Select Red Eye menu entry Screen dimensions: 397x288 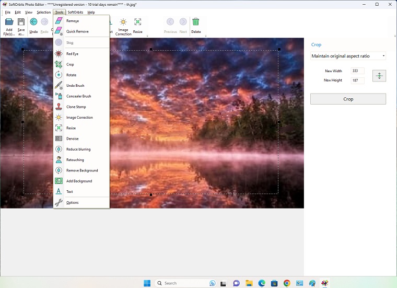click(x=81, y=54)
